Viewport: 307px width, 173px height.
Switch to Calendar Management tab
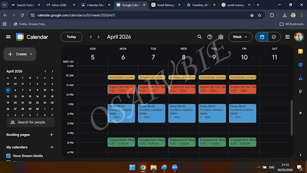coord(96,5)
